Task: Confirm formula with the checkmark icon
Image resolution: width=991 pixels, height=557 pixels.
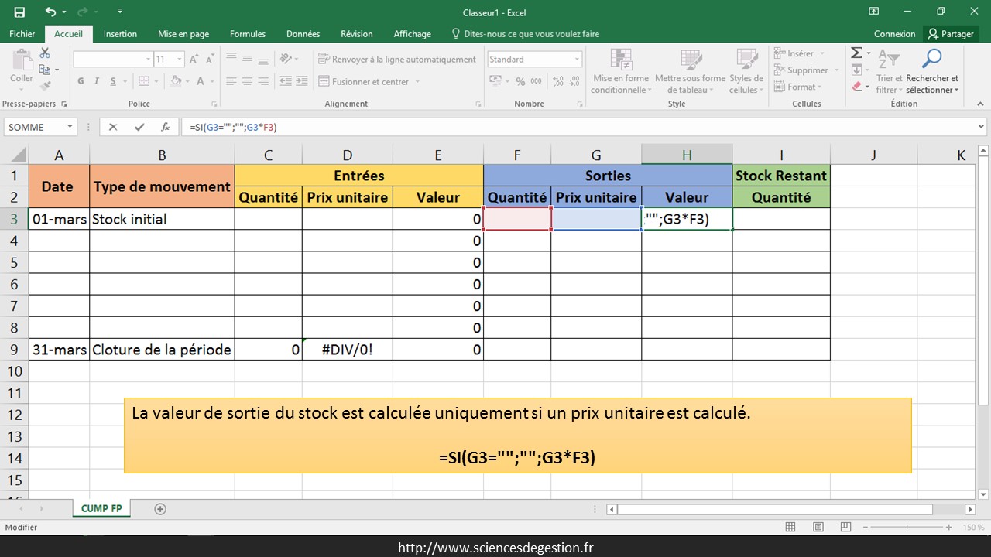Action: coord(139,127)
